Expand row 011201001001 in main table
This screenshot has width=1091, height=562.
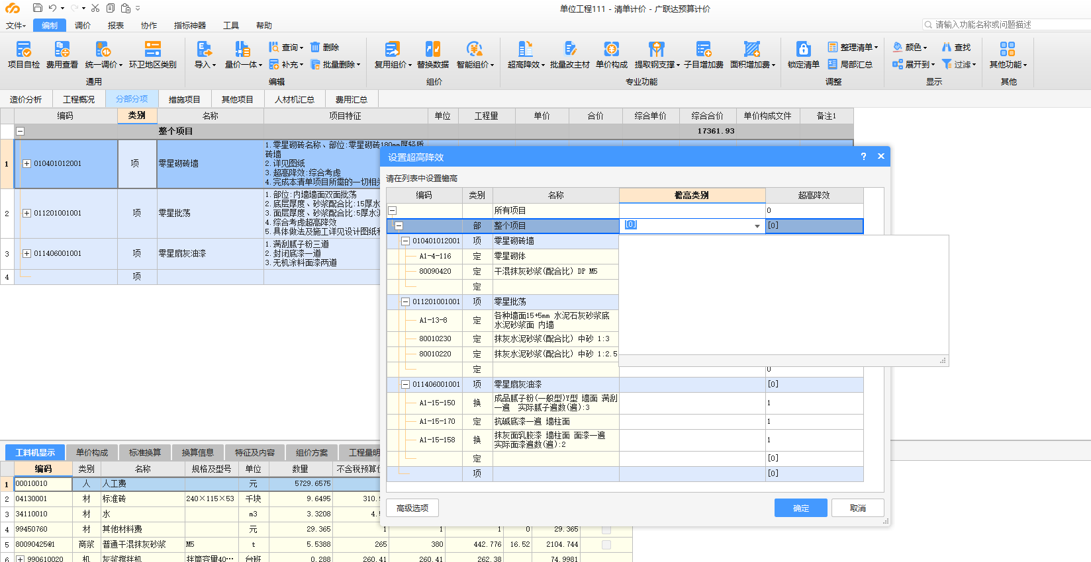(x=27, y=214)
